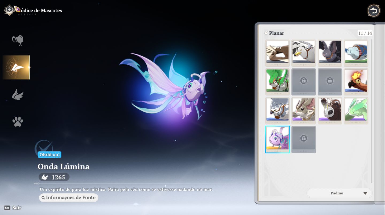Open Informações de Fonte
Image resolution: width=385 pixels, height=215 pixels.
[69, 198]
